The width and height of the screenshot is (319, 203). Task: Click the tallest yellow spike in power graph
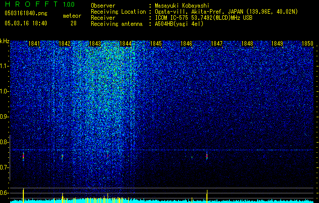coord(23,195)
